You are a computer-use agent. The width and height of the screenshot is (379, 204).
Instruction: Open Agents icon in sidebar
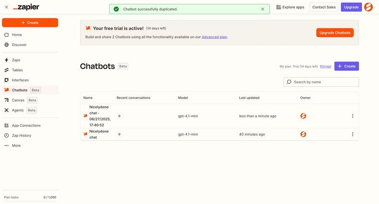(6, 110)
